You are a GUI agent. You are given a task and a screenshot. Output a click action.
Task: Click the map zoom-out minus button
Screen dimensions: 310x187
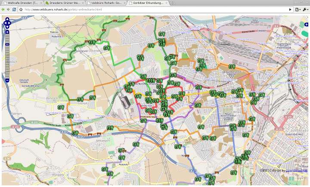(7, 80)
